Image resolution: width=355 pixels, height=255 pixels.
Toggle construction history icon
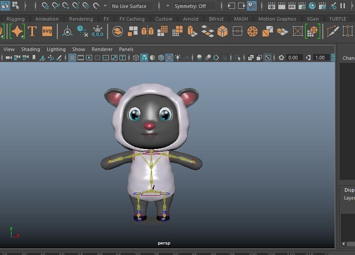click(x=251, y=6)
